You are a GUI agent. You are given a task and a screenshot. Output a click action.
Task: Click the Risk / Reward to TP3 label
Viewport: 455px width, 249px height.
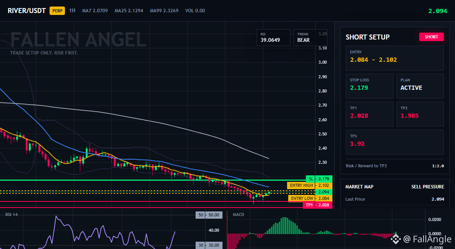coord(366,166)
